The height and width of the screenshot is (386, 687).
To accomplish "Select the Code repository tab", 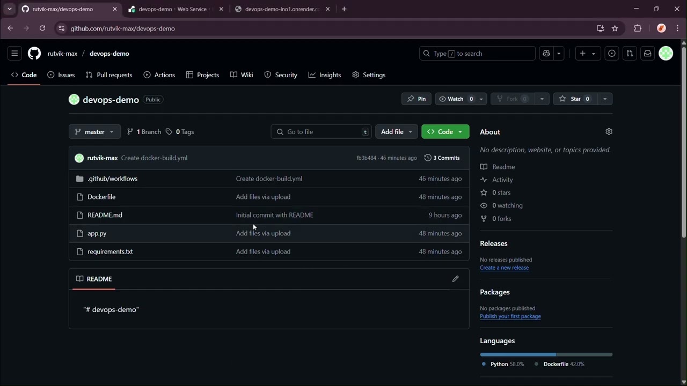I will pos(24,75).
